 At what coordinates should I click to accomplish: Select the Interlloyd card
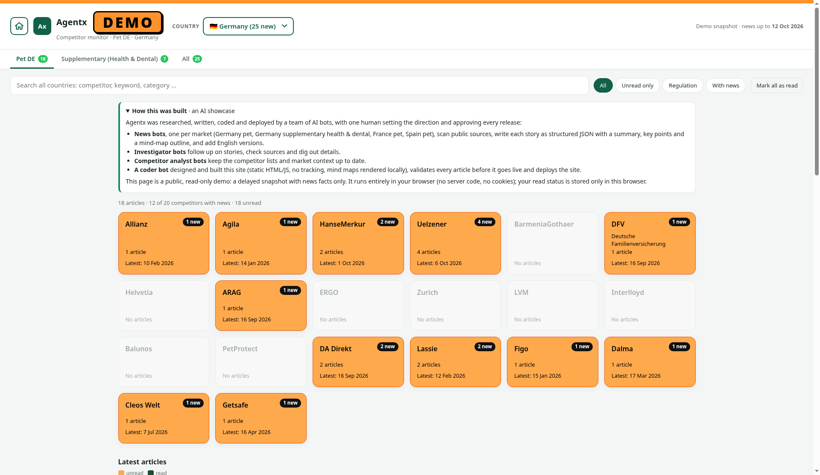(650, 306)
